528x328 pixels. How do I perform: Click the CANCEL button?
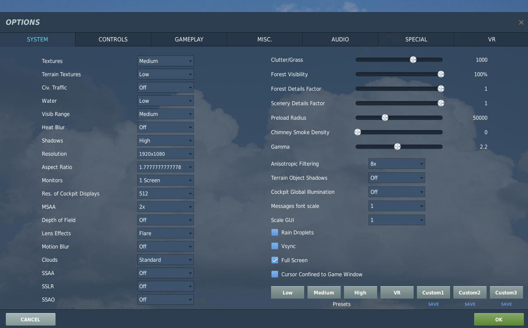click(31, 319)
